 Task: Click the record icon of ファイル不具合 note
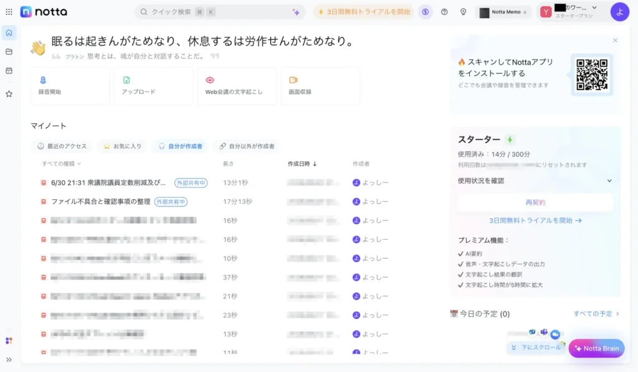point(44,202)
